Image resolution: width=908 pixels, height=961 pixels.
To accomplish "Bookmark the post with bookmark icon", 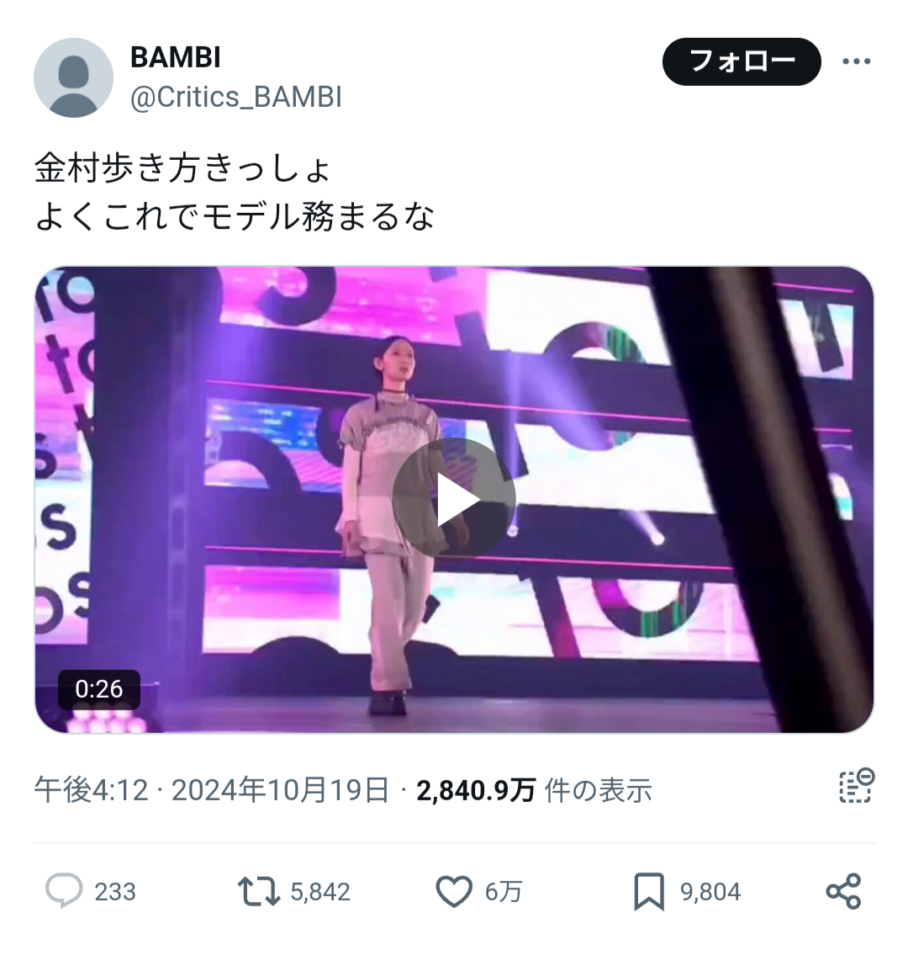I will 649,892.
